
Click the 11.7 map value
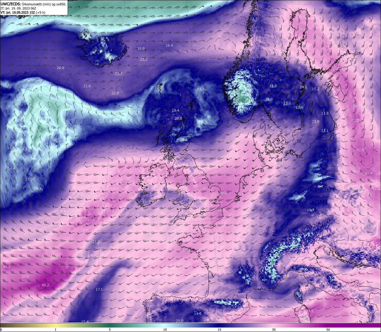(x=310, y=210)
